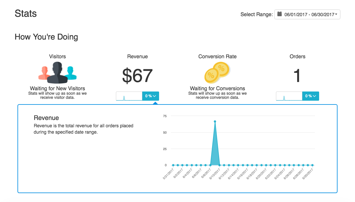The width and height of the screenshot is (355, 202).
Task: Click the $67 revenue total
Action: click(137, 76)
